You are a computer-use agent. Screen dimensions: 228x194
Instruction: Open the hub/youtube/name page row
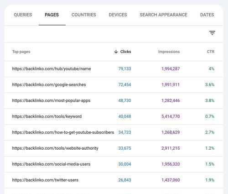114,69
